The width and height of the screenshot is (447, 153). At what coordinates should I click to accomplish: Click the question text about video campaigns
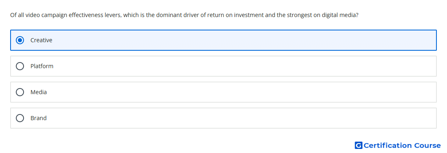tap(184, 15)
